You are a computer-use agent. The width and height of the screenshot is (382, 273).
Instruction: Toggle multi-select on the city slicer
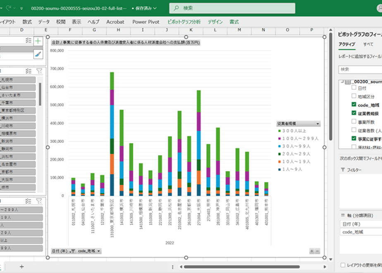tap(29, 71)
